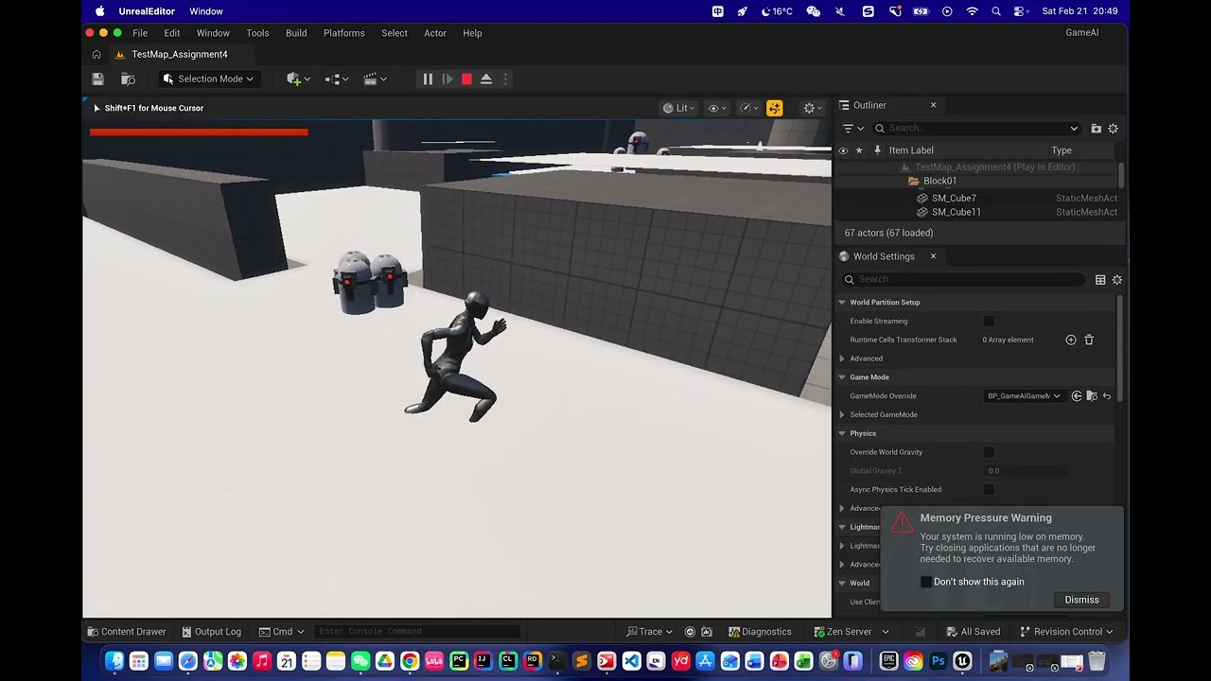This screenshot has height=681, width=1211.
Task: Open the Add actor quick menu
Action: pos(298,79)
